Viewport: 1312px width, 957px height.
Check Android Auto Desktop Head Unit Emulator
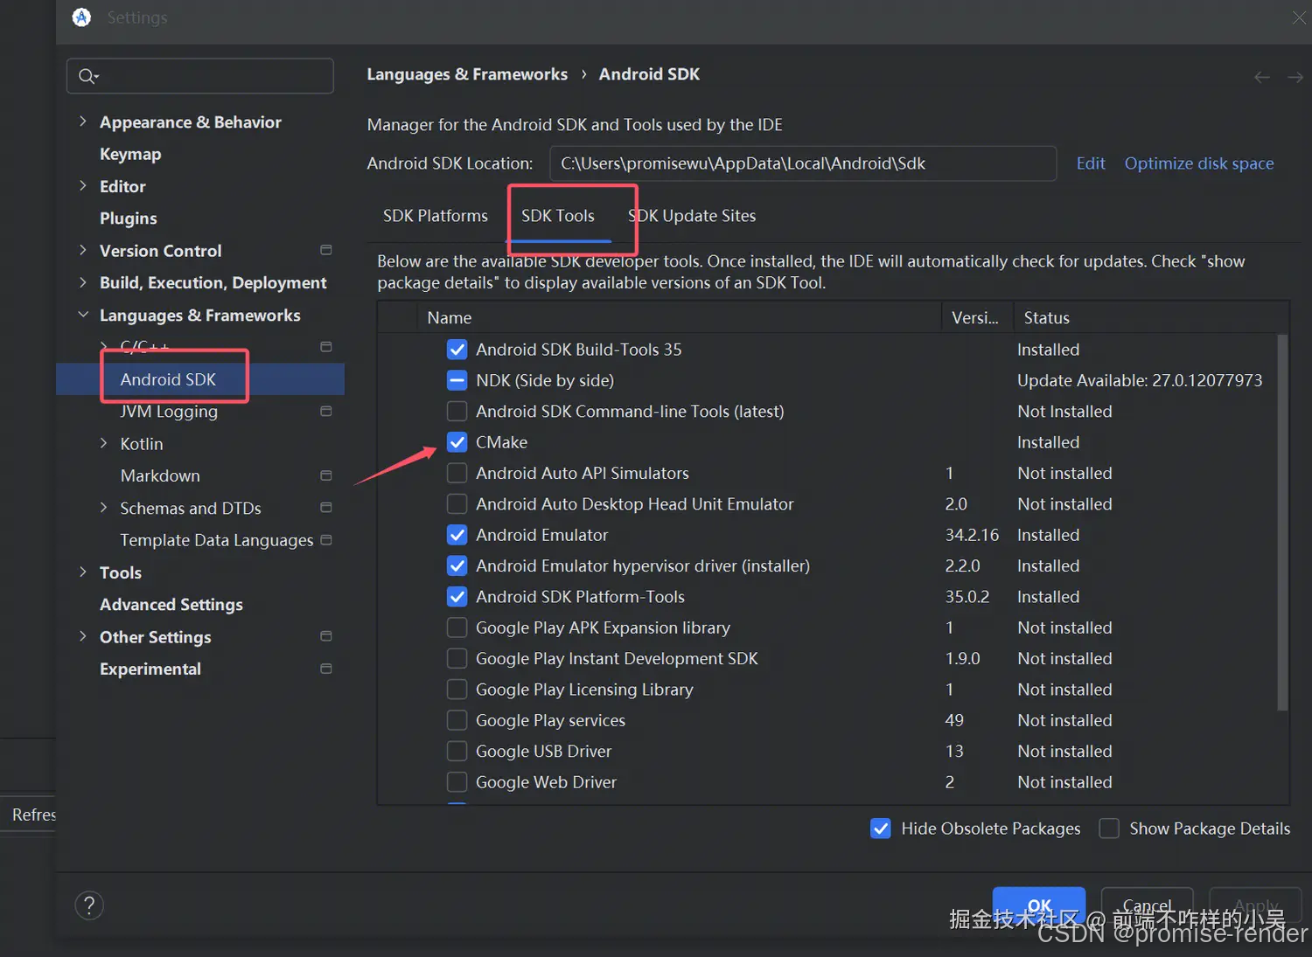pos(457,504)
